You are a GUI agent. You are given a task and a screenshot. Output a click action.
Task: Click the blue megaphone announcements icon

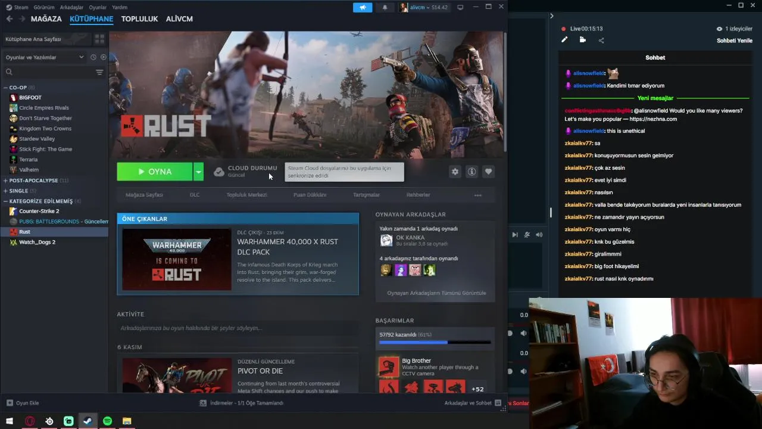point(362,7)
